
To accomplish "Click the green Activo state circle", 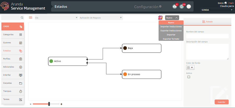I will coord(51,61).
